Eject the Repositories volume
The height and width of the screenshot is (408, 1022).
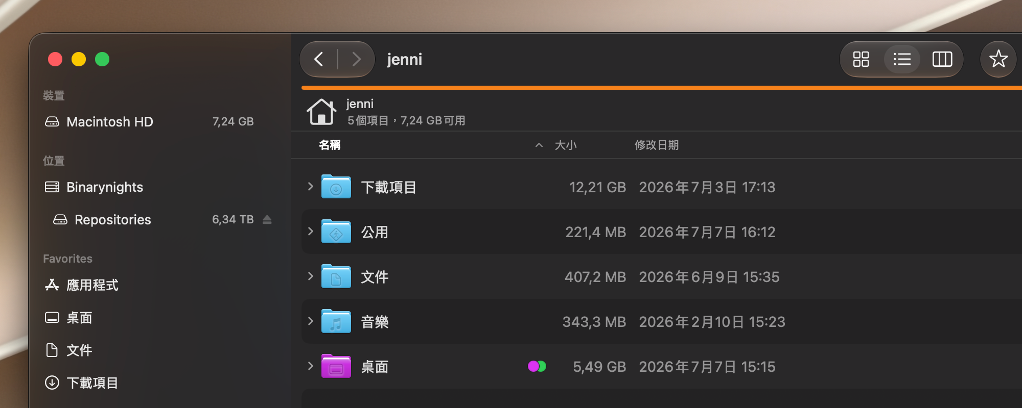[x=267, y=219]
